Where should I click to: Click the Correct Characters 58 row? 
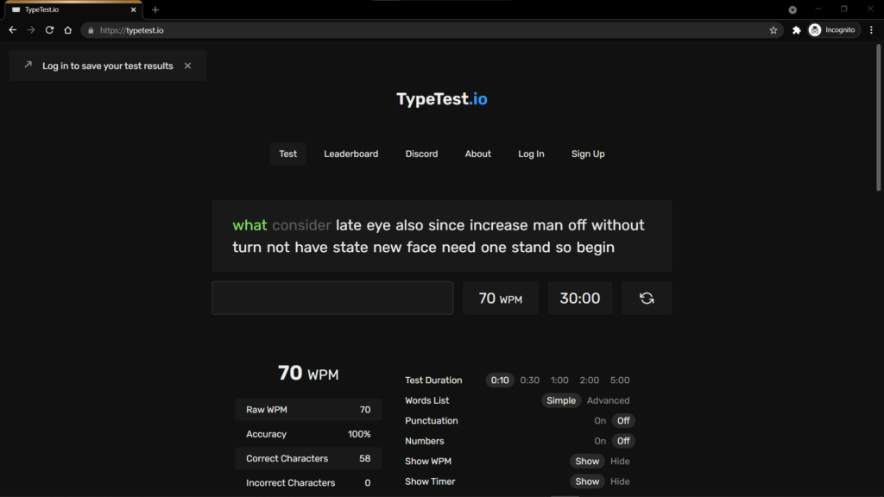[308, 459]
